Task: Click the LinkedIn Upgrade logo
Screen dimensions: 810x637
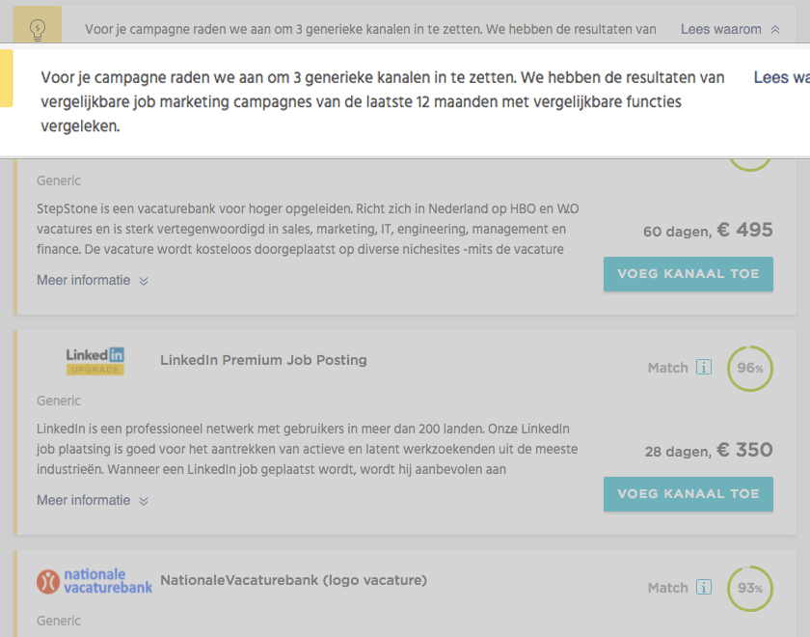Action: 95,361
